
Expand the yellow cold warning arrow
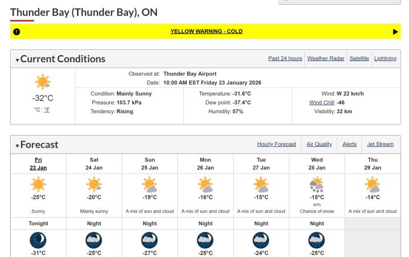point(395,32)
